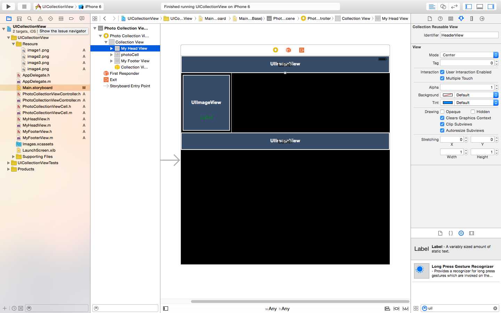Show the Issue navigator
Screen dimensions: 501x313
coord(40,18)
